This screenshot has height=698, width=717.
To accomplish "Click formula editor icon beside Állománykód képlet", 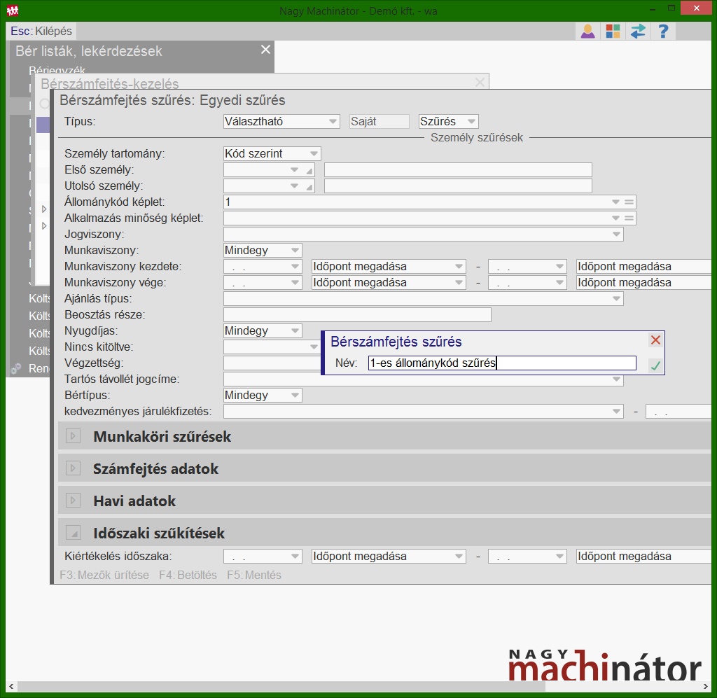I will click(x=629, y=202).
